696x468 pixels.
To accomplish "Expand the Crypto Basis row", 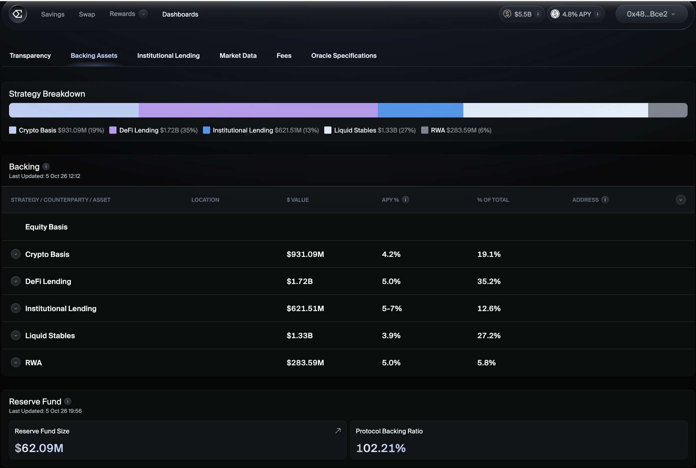I will click(x=16, y=254).
